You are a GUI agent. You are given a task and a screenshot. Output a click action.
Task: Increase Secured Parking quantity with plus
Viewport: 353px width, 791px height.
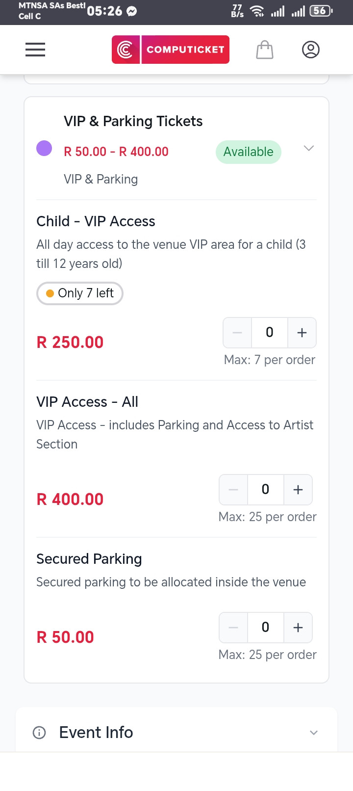298,628
